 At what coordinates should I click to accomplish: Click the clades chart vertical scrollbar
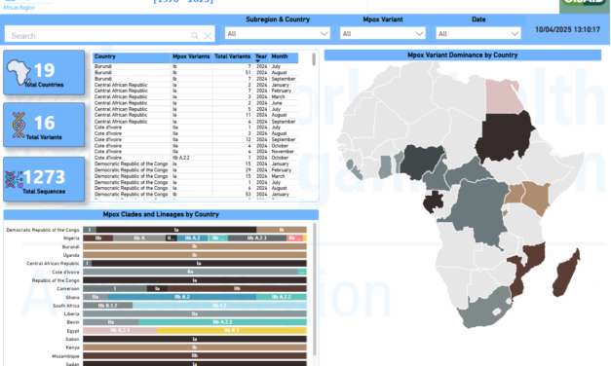click(x=315, y=288)
